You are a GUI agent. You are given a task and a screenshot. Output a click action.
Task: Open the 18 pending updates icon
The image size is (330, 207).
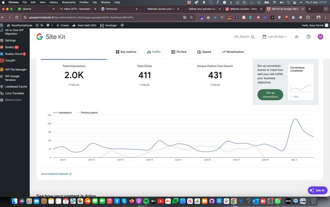pos(39,25)
